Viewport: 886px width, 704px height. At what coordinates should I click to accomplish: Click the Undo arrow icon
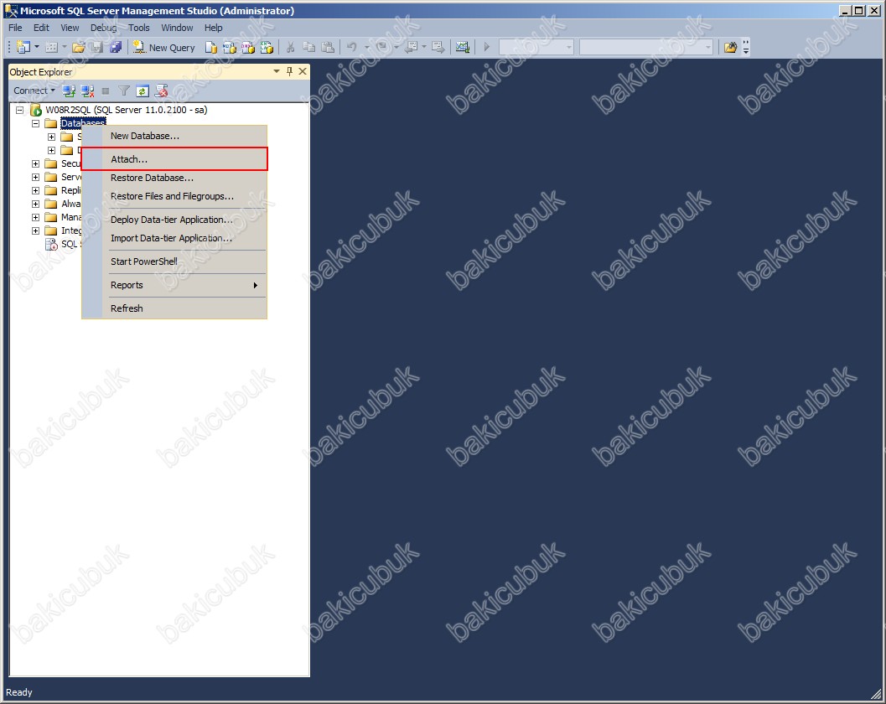(352, 48)
